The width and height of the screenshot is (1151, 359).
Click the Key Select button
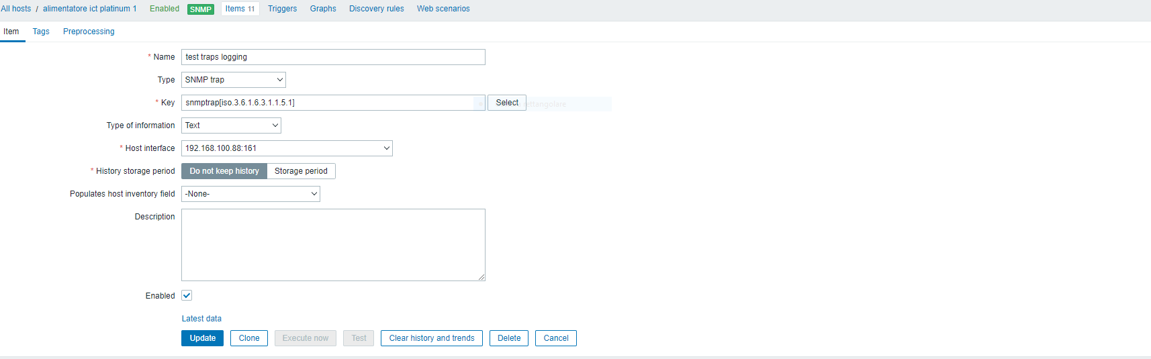tap(507, 103)
